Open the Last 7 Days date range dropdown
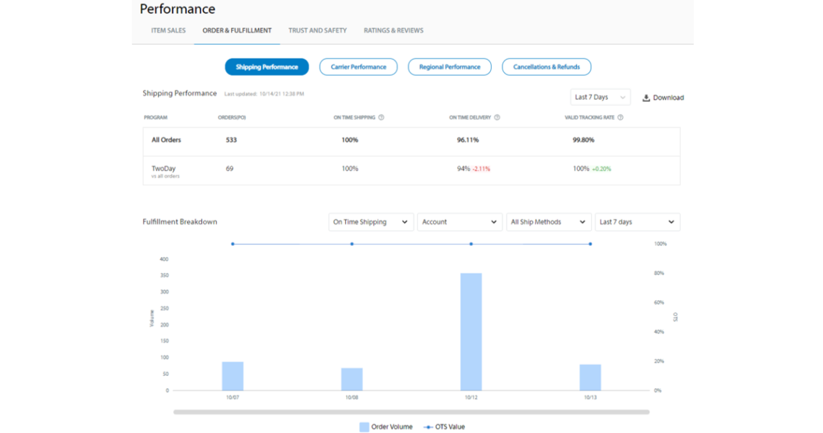The image size is (823, 433). tap(600, 97)
